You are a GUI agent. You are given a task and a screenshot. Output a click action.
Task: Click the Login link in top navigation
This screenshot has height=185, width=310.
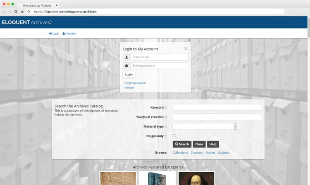click(54, 33)
